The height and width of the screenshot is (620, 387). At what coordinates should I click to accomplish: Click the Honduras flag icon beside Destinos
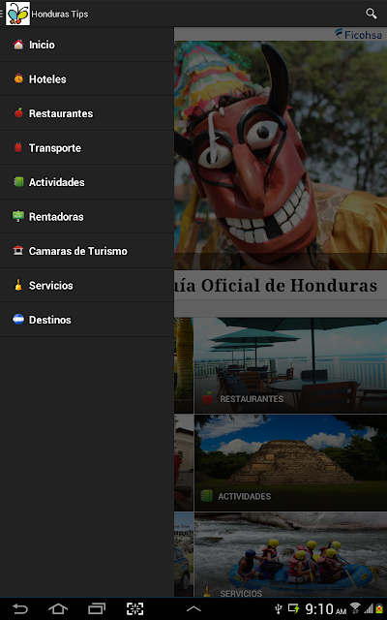(18, 319)
